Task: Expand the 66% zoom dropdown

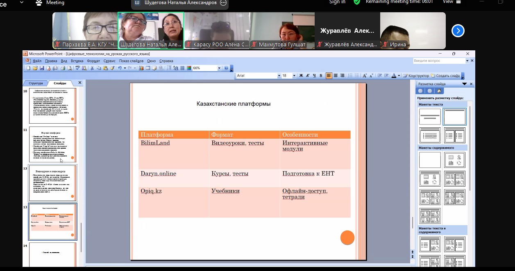Action: click(x=219, y=68)
